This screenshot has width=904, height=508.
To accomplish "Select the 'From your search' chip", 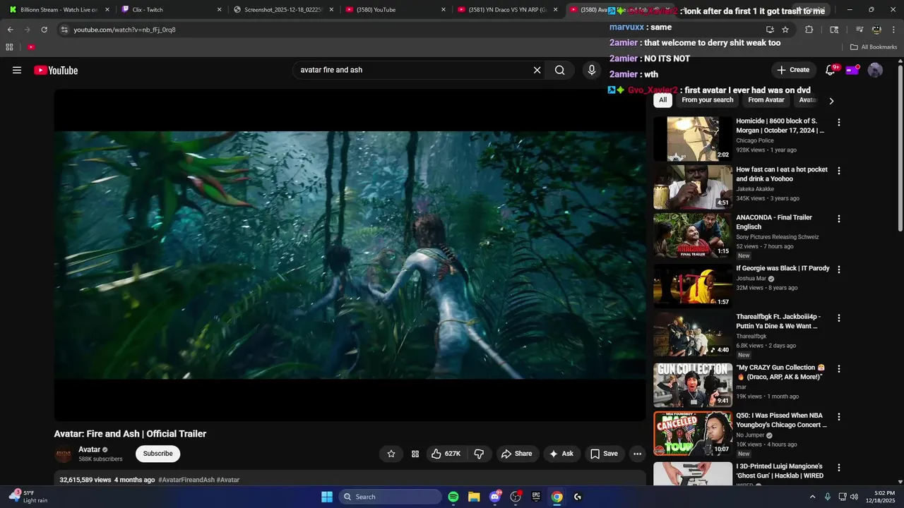I will click(708, 100).
